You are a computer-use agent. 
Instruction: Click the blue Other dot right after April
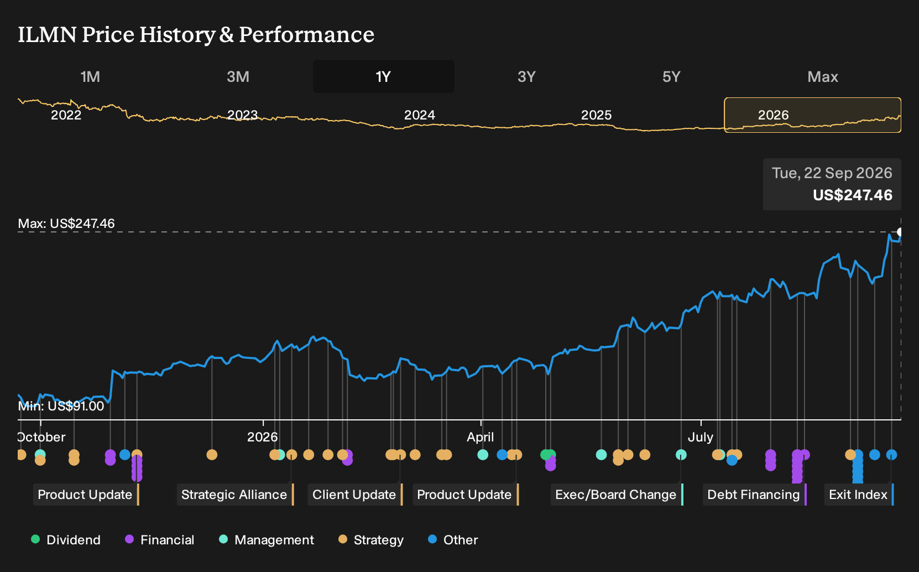pyautogui.click(x=502, y=455)
